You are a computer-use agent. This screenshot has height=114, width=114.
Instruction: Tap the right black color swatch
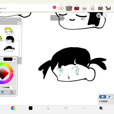pyautogui.click(x=10, y=59)
